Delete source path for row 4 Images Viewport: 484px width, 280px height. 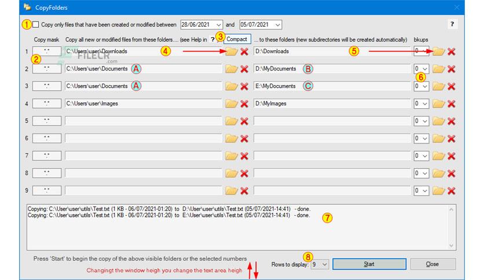click(244, 104)
